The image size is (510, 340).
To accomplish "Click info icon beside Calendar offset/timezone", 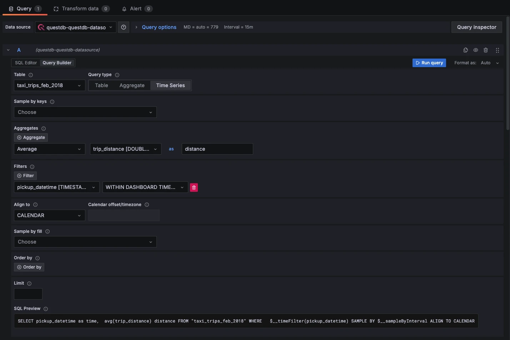I will 147,205.
